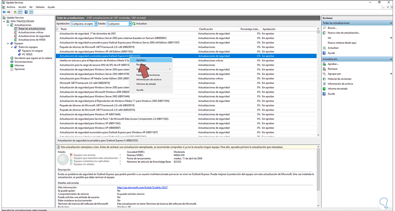
Task: Collapse the Todos los equipos node
Action: (x=12, y=47)
